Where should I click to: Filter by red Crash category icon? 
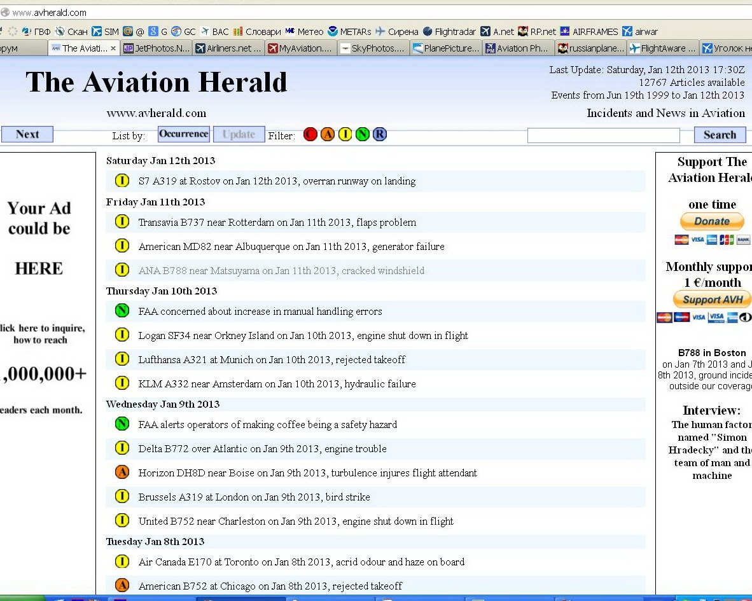tap(310, 135)
